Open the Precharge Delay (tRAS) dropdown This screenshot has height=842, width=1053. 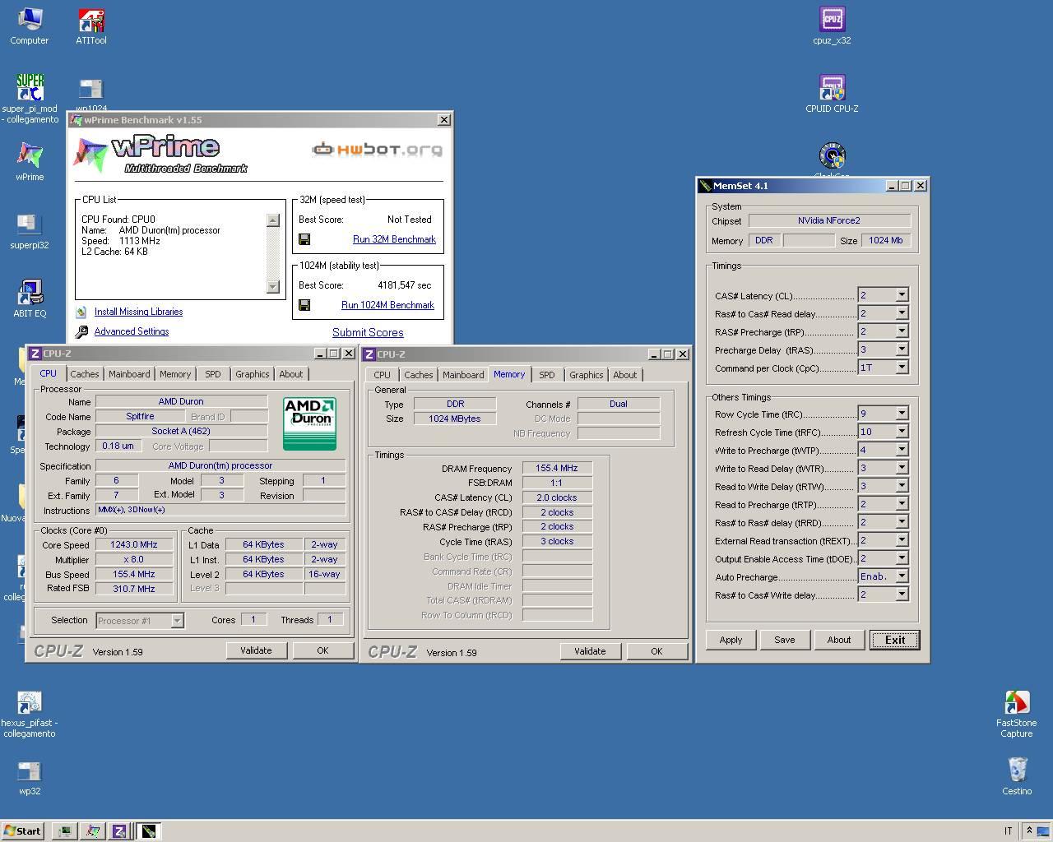tap(902, 349)
